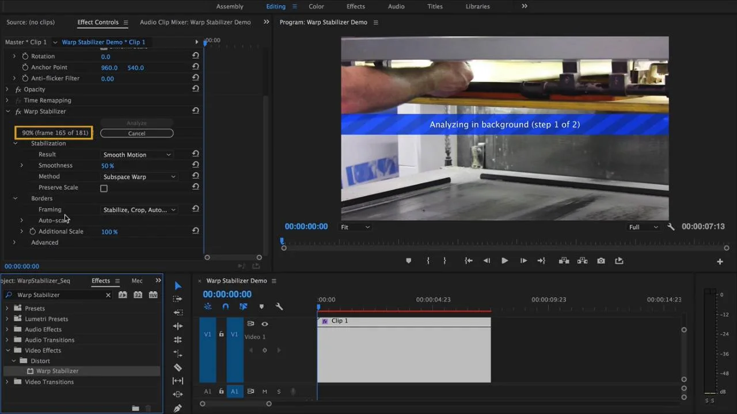Toggle Accelerated Effects filter icon
This screenshot has width=737, height=414.
click(123, 295)
